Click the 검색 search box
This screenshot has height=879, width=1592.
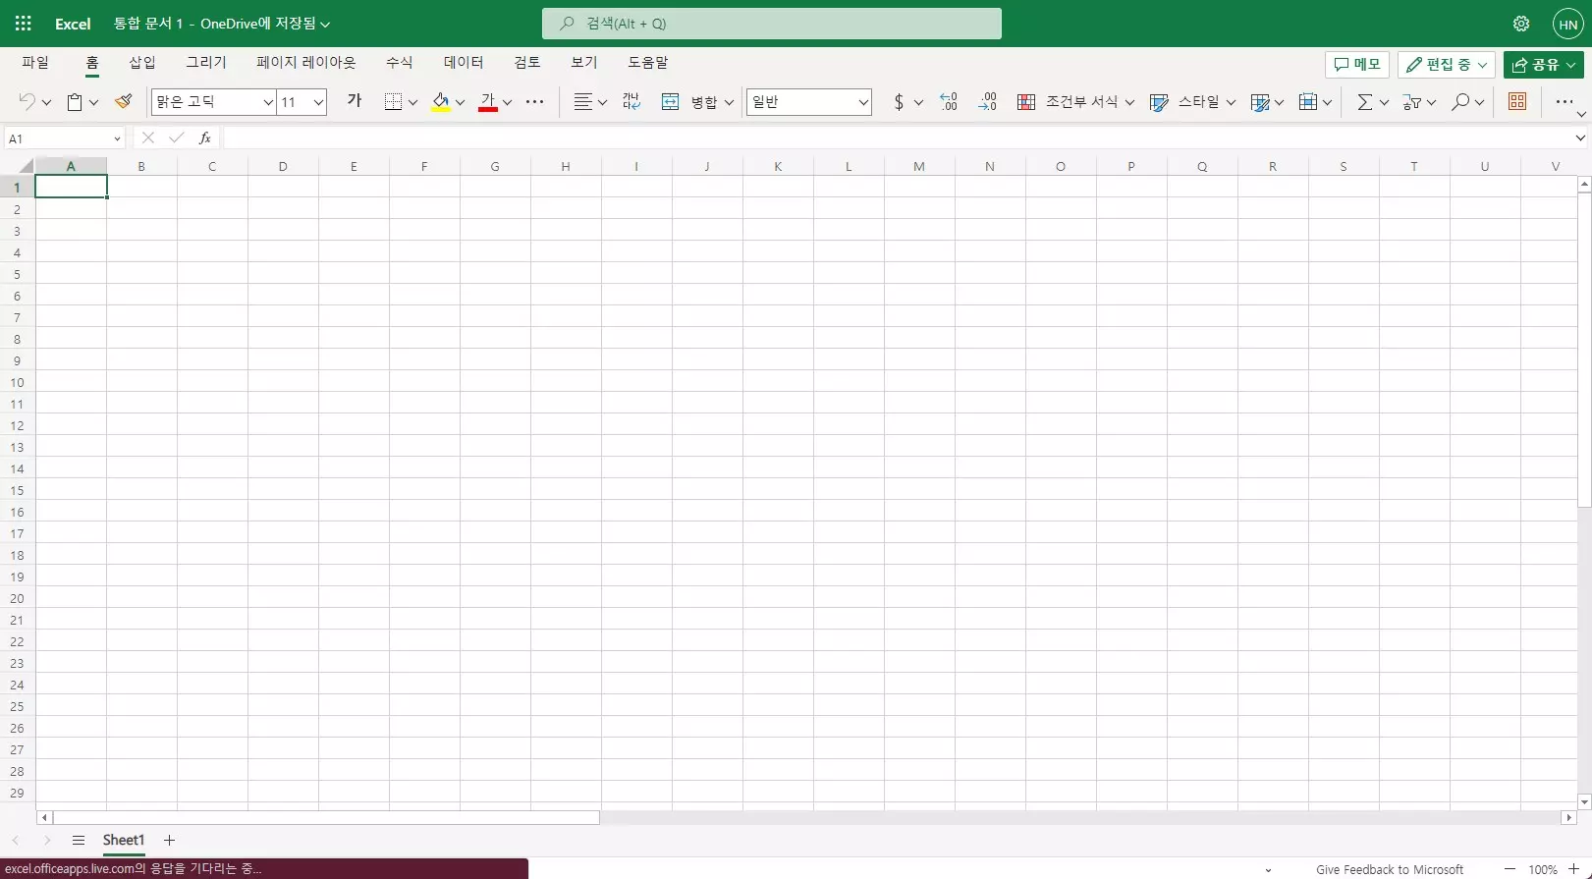772,24
